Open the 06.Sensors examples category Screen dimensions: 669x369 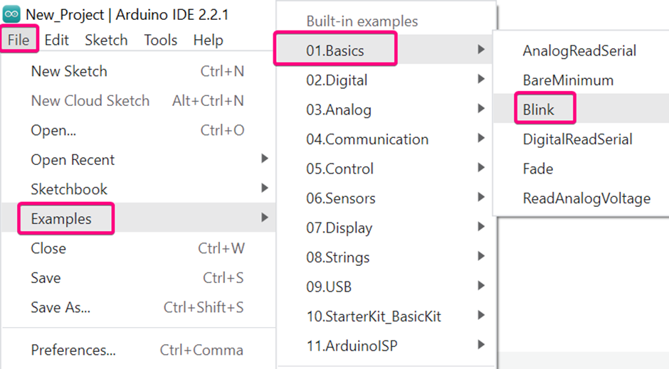(x=341, y=198)
